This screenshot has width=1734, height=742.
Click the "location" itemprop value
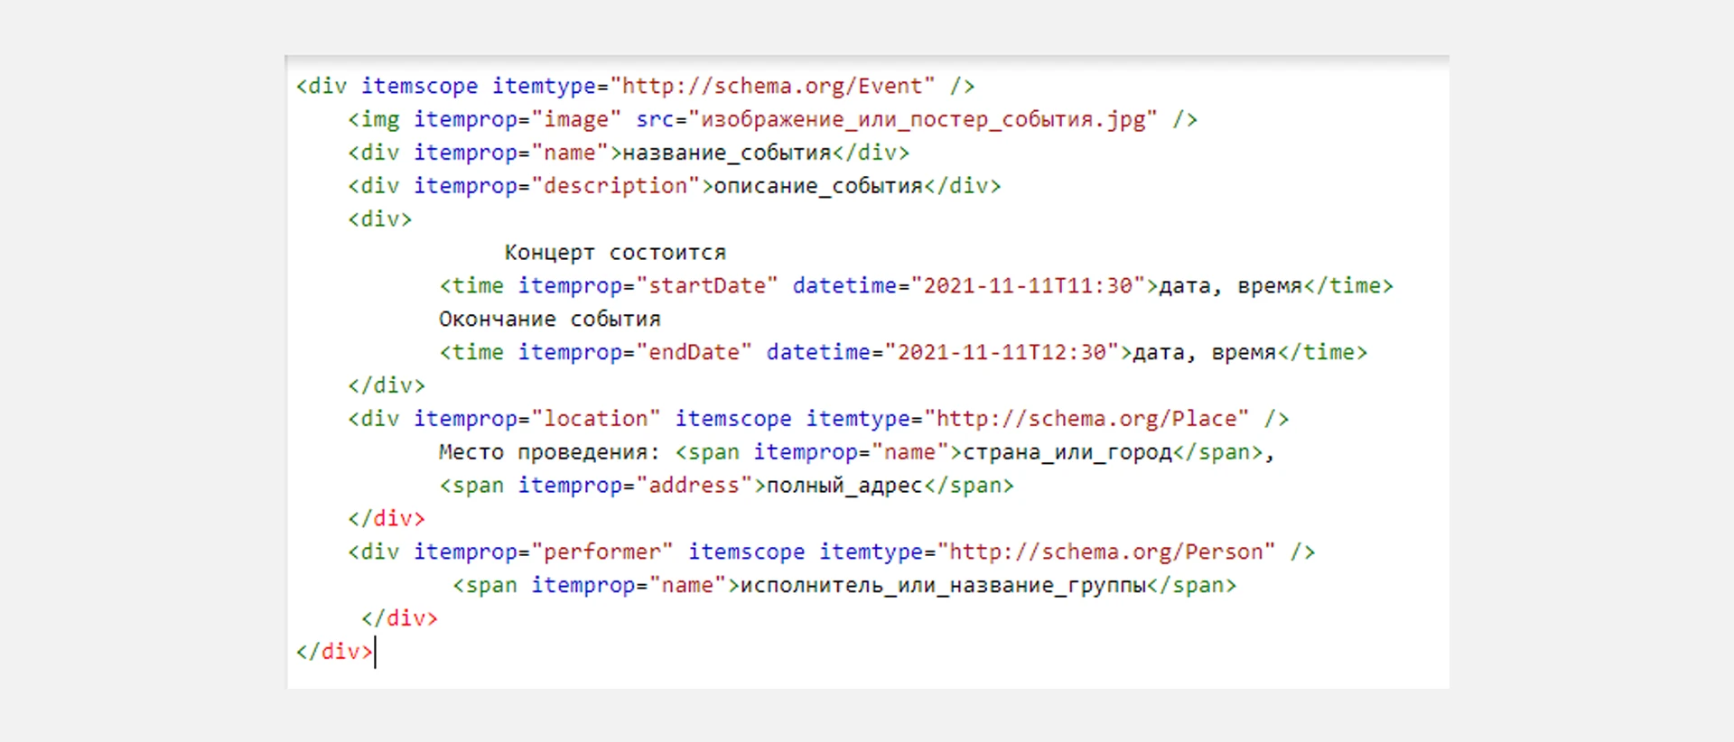[x=596, y=419]
